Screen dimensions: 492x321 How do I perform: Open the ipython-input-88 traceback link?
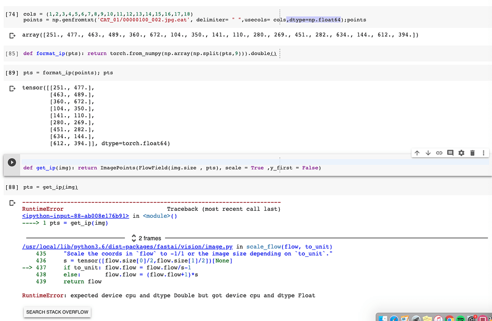point(75,216)
